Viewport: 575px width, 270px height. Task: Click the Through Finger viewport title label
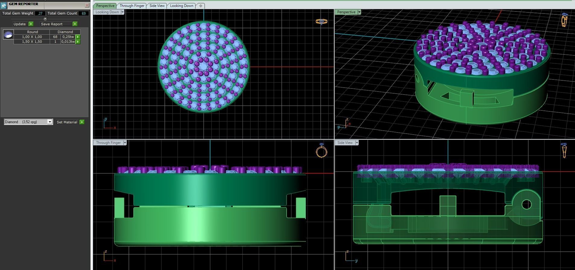(x=108, y=143)
